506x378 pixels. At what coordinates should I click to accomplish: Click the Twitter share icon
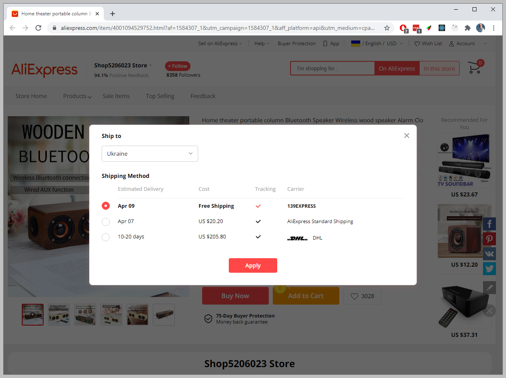click(x=489, y=269)
